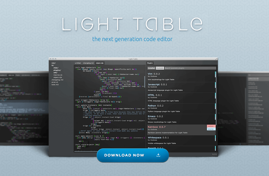The height and width of the screenshot is (176, 269).
Task: Click the code editor vertical scrollbar
Action: click(145, 82)
